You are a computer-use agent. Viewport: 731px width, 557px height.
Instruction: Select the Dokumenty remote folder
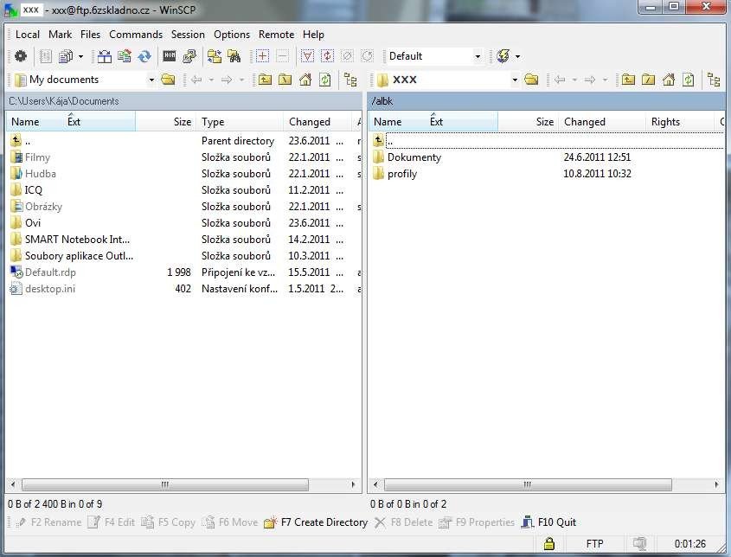pyautogui.click(x=414, y=157)
